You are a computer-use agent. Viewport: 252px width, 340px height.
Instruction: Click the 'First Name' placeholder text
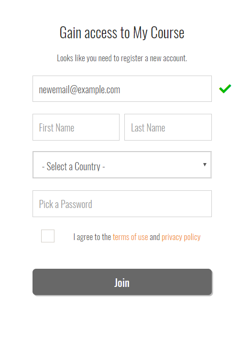pyautogui.click(x=56, y=128)
